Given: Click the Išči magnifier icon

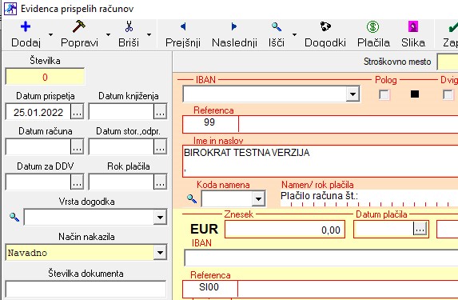Looking at the screenshot, I should [x=277, y=27].
